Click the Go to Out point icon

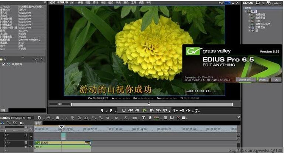(x=182, y=111)
